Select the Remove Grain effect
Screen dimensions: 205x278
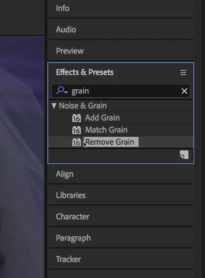tap(111, 142)
